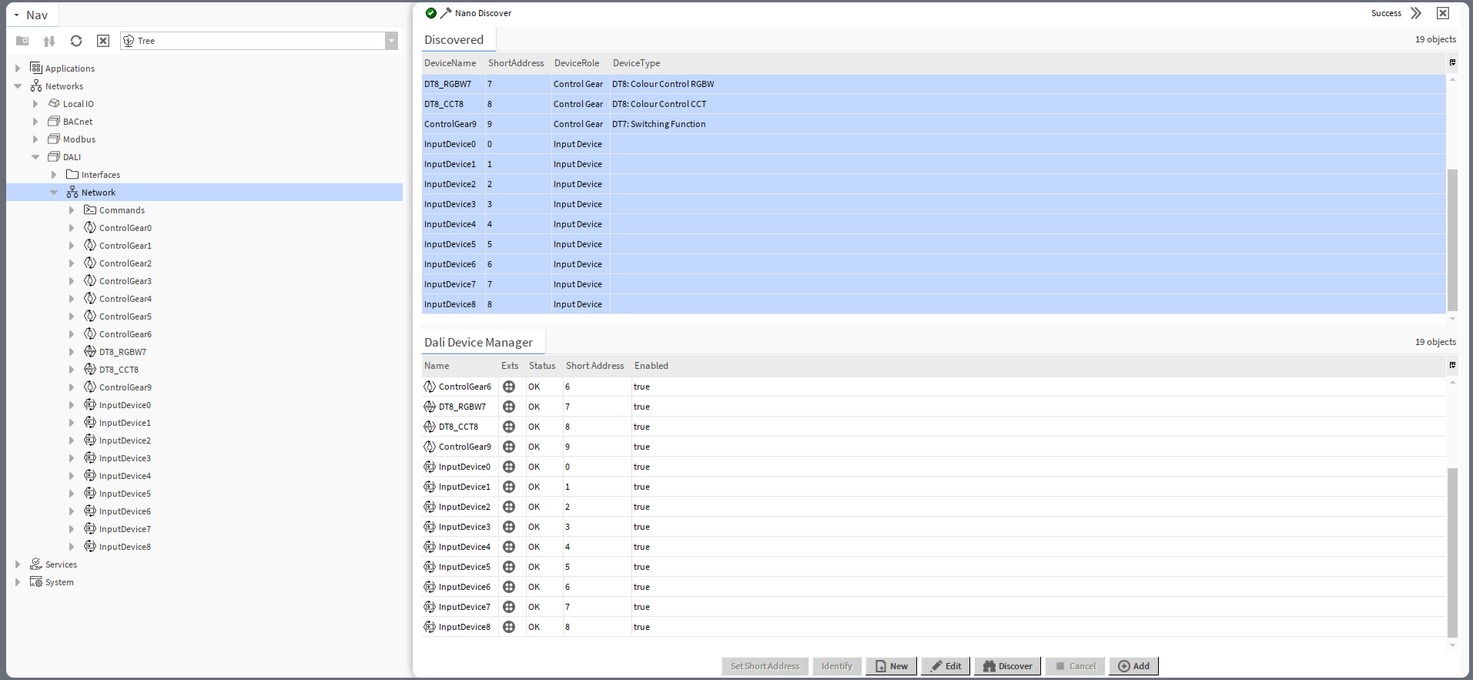Click the Commands folder icon in tree

pyautogui.click(x=90, y=209)
